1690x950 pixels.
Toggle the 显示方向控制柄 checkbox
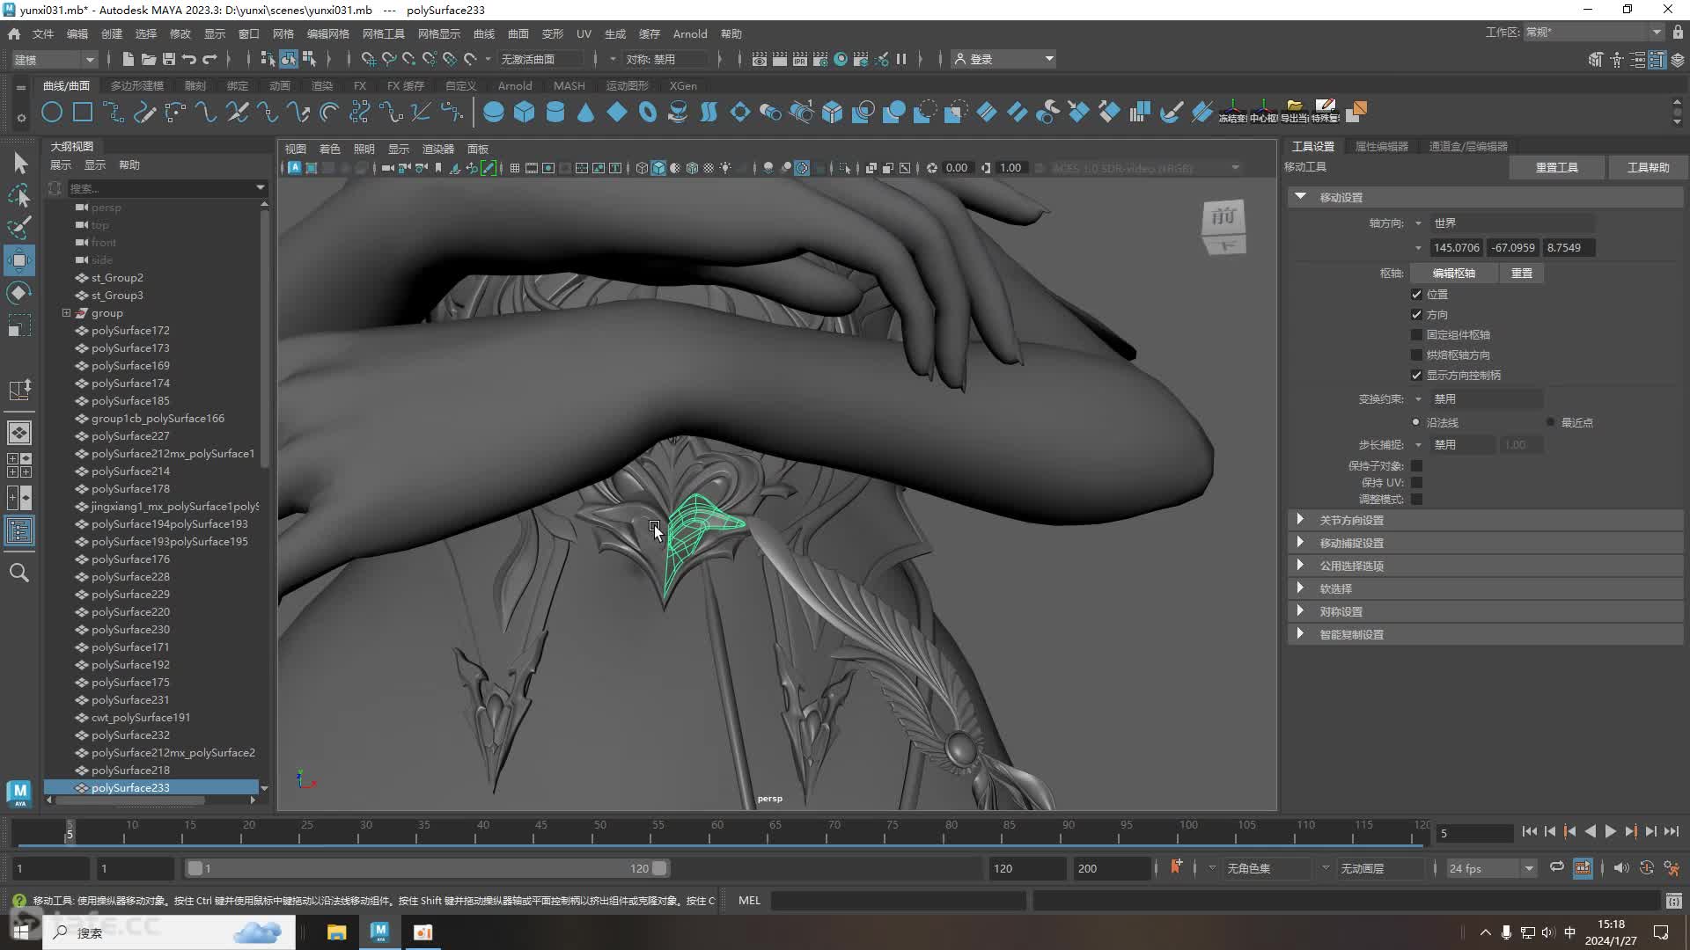point(1416,376)
